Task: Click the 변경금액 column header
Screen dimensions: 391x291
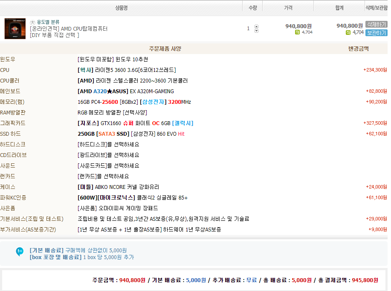Action: pos(358,48)
